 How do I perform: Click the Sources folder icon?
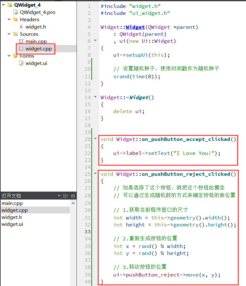pyautogui.click(x=15, y=34)
